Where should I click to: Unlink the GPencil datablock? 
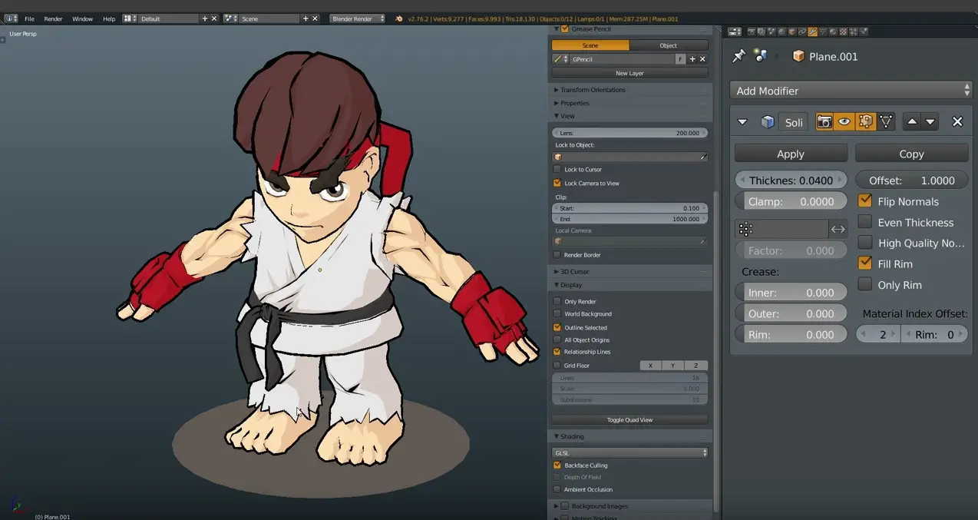(x=702, y=59)
